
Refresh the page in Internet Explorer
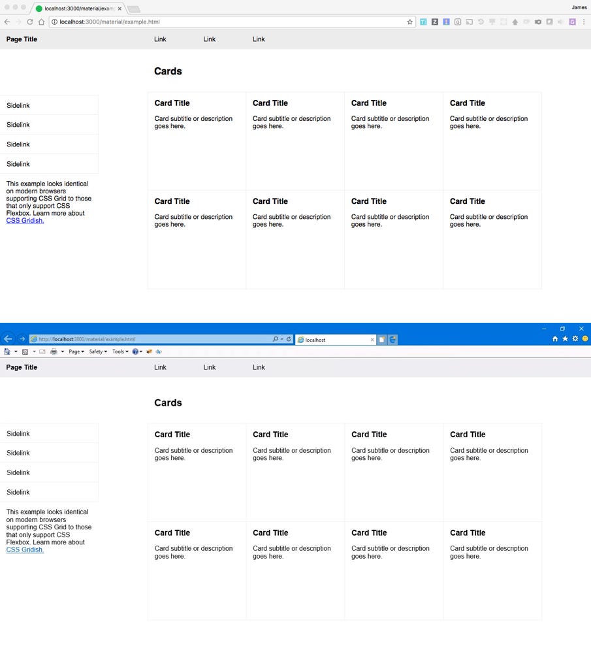[x=289, y=339]
